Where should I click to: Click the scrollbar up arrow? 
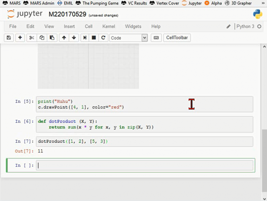(x=264, y=46)
